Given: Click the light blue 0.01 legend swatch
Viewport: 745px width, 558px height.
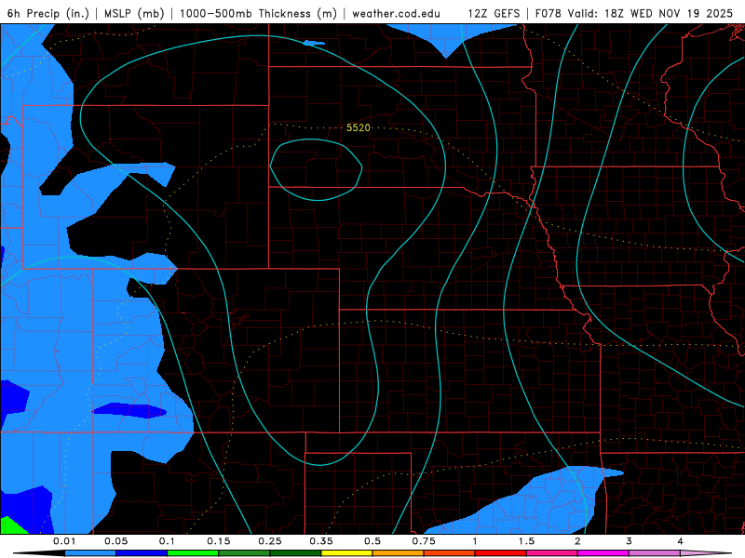Looking at the screenshot, I should 90,553.
